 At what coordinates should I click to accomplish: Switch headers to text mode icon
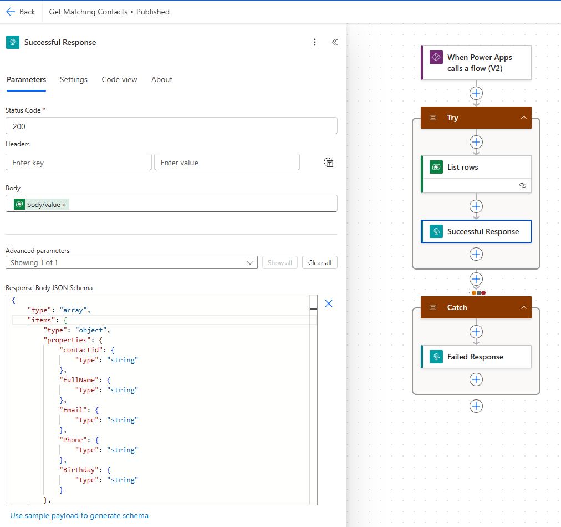tap(329, 163)
